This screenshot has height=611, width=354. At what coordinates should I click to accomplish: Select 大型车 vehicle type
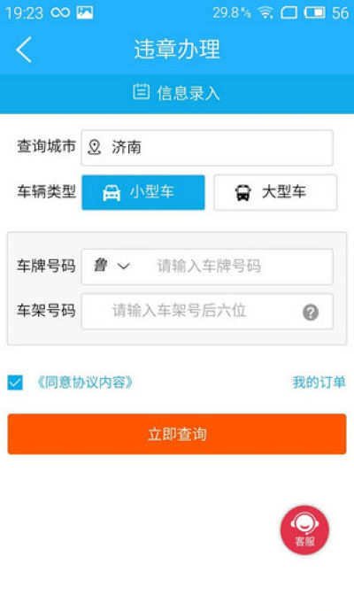click(275, 192)
